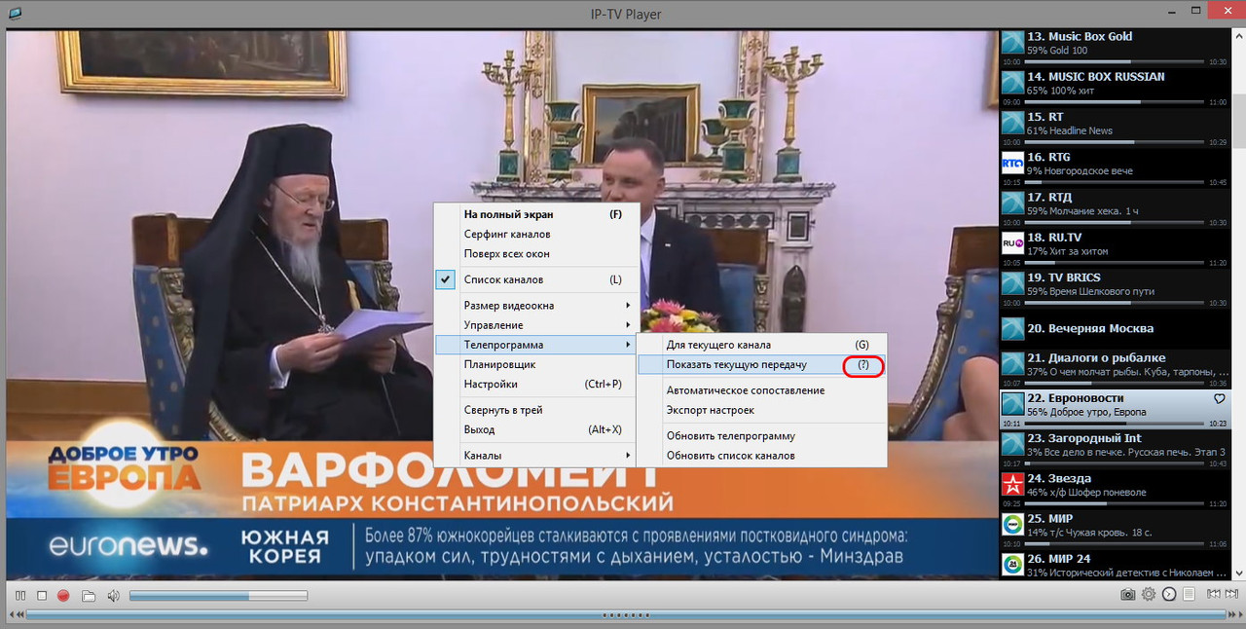The image size is (1246, 629).
Task: Click the МИР 24 channel logo
Action: (x=1012, y=564)
